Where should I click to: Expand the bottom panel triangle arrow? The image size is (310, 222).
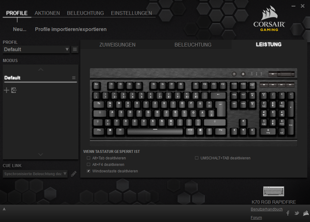point(4,209)
